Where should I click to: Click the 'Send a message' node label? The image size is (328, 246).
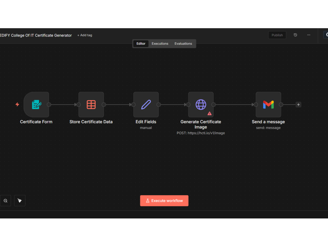[268, 122]
